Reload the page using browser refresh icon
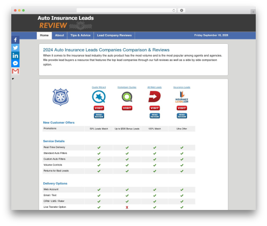267x226 pixels. tap(174, 10)
